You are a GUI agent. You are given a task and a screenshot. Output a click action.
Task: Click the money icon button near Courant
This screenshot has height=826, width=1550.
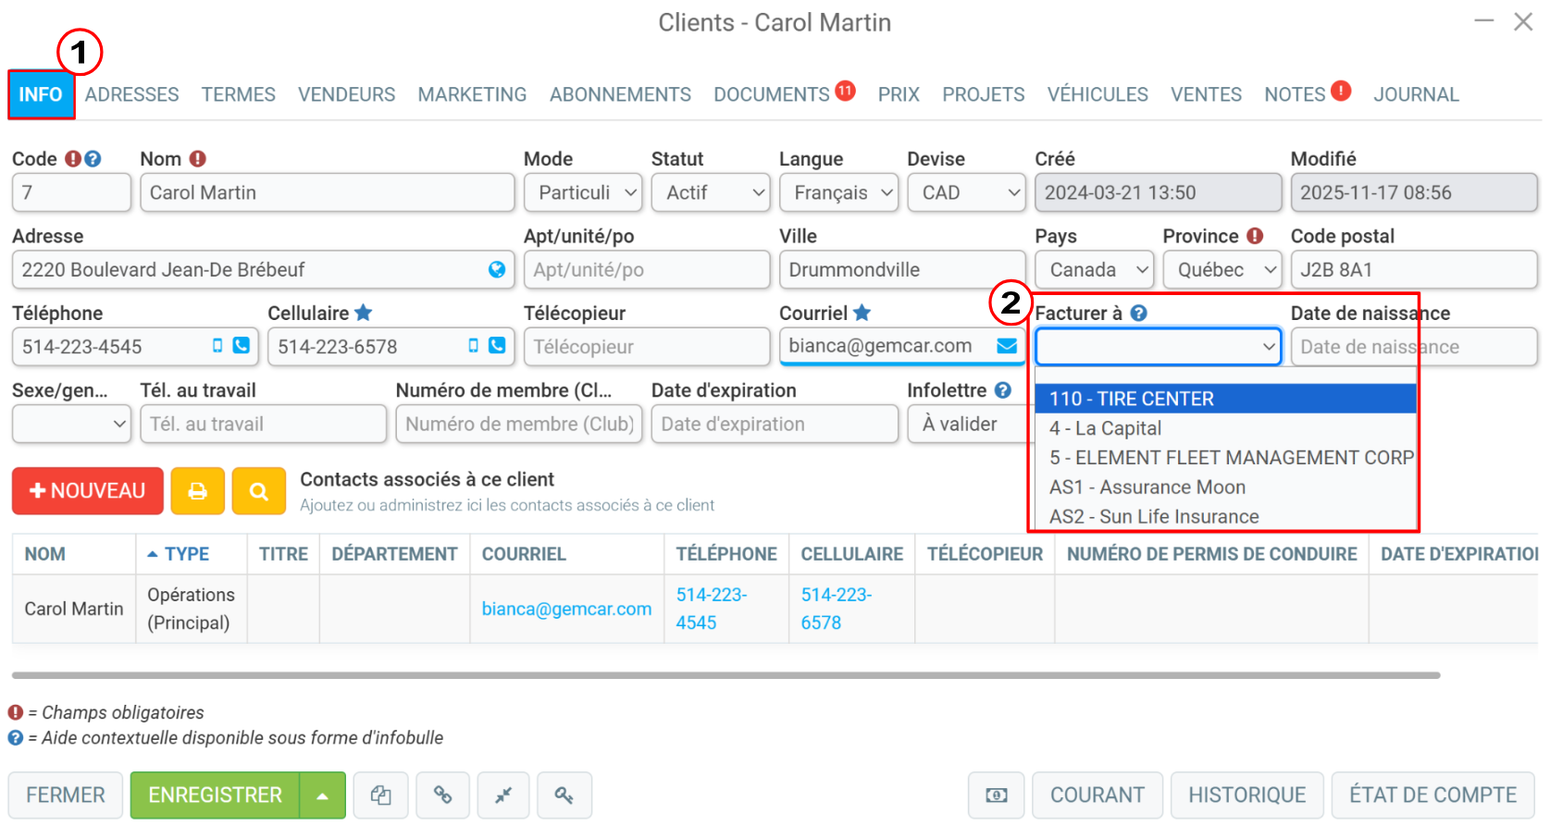(997, 795)
